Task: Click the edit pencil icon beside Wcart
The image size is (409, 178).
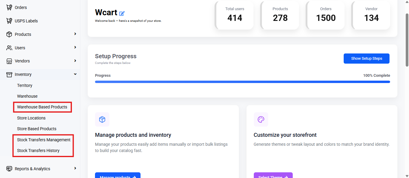Action: (x=122, y=13)
